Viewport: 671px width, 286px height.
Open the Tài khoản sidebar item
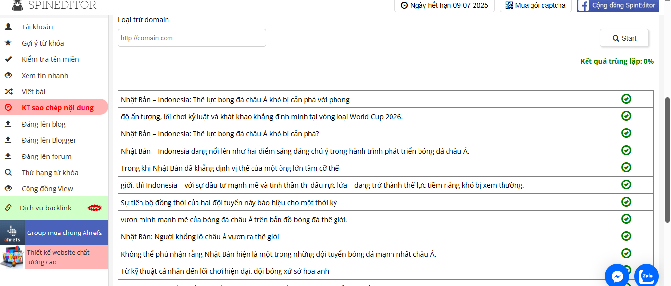[x=37, y=27]
